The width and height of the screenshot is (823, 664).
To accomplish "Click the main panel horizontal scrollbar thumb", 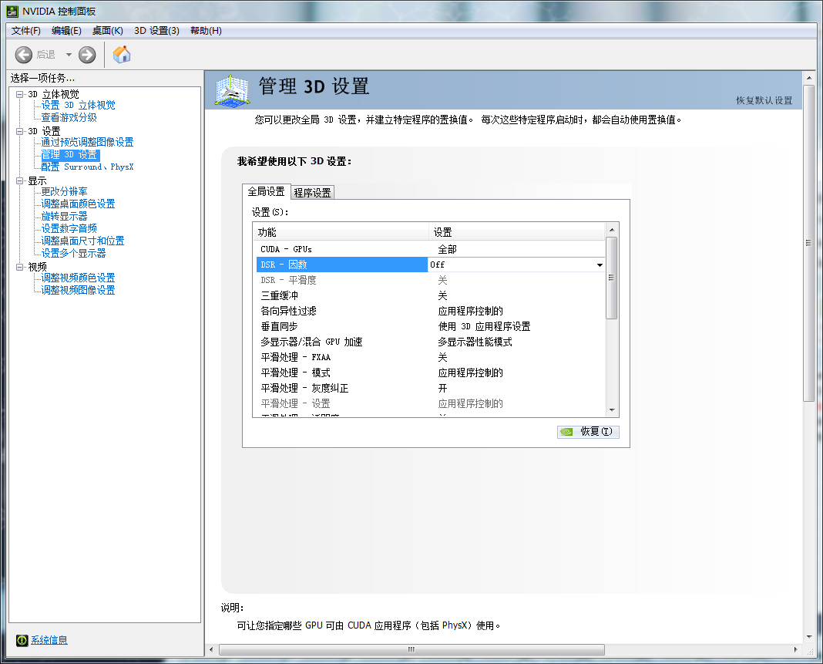I will click(x=411, y=650).
